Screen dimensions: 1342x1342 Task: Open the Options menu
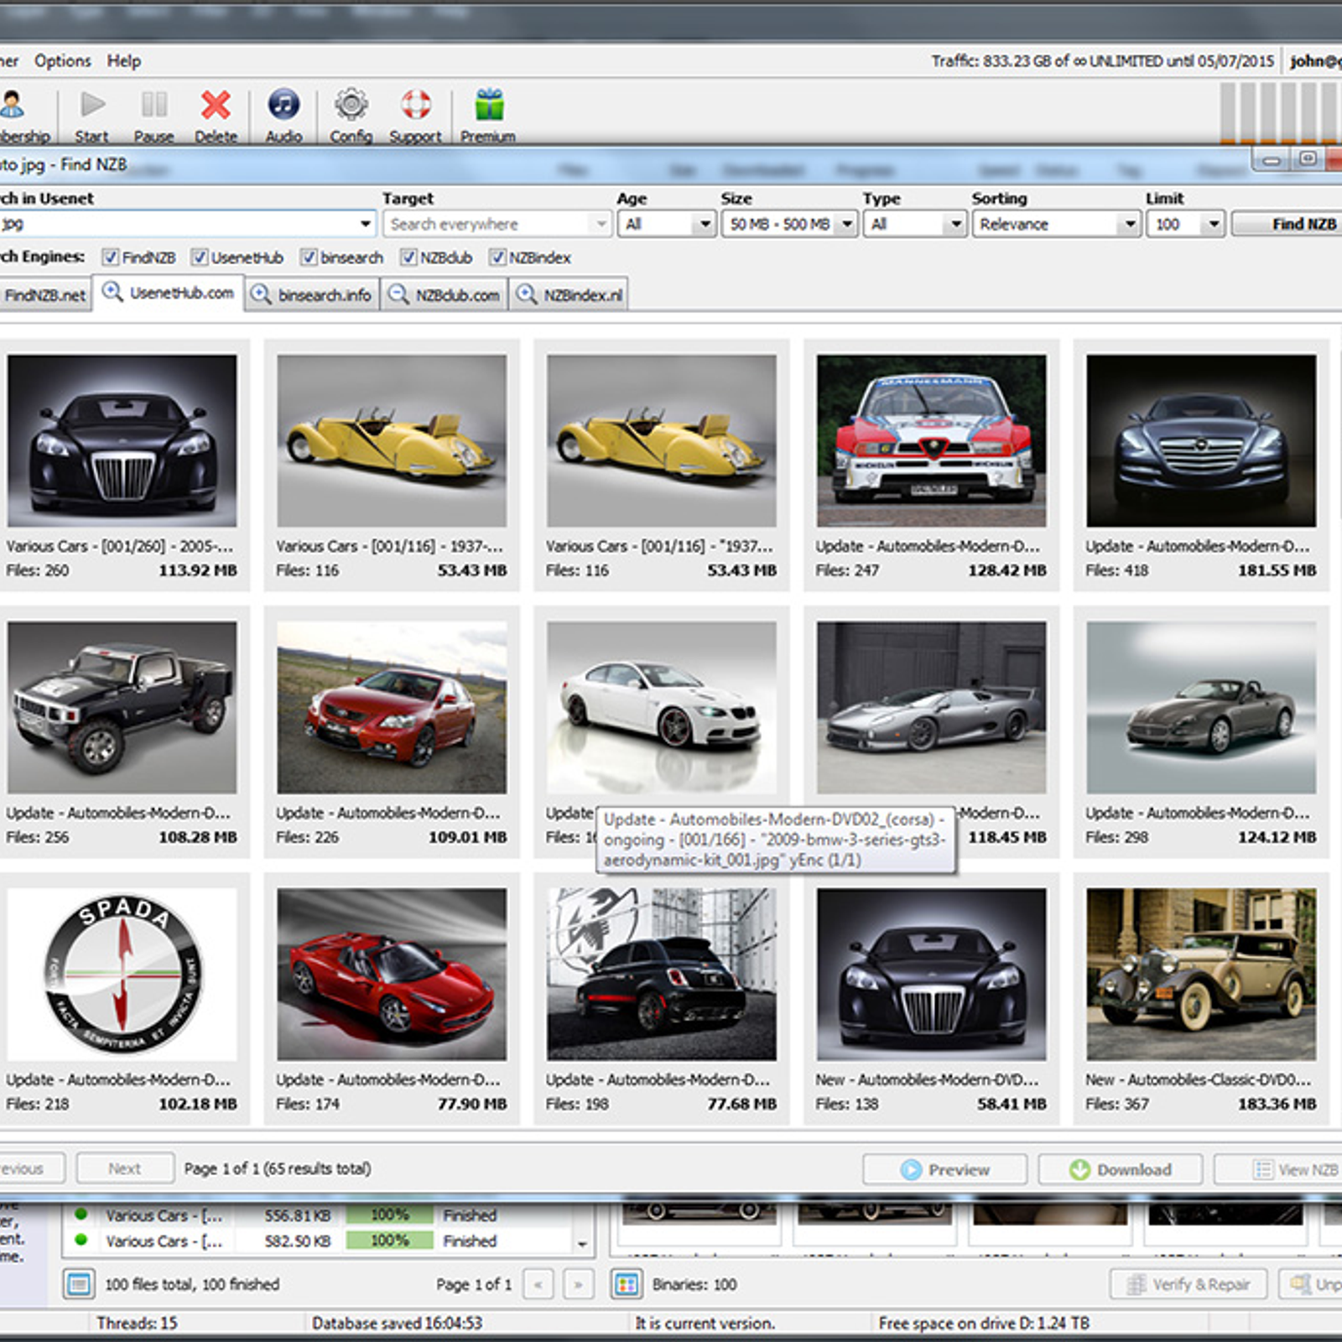point(62,61)
